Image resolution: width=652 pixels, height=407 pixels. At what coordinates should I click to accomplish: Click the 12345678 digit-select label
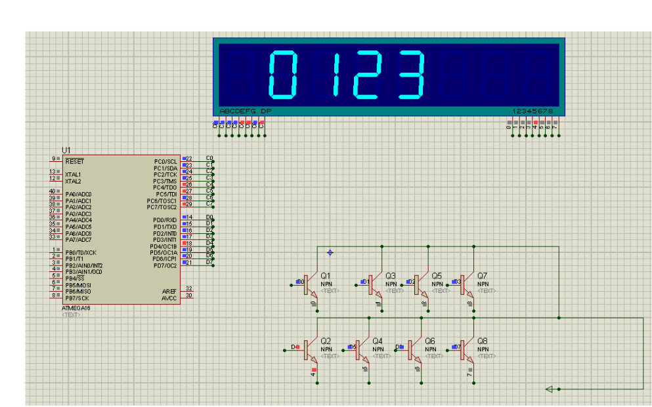click(532, 111)
